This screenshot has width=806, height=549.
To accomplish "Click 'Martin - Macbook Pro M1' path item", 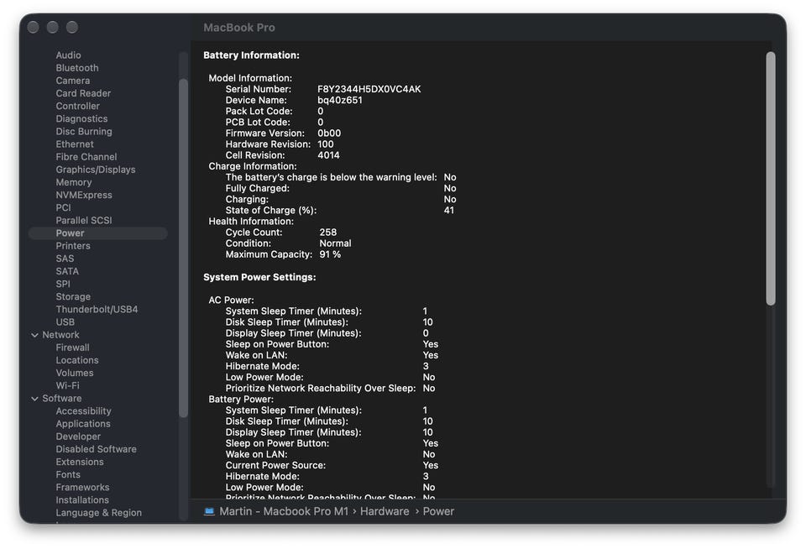I will [284, 511].
